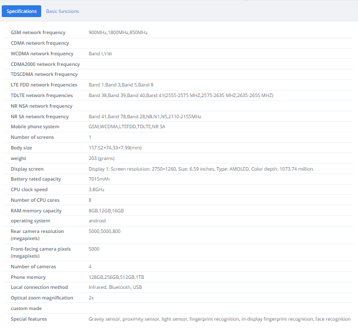Click the Phone memory storage options value
Image resolution: width=358 pixels, height=333 pixels.
point(116,277)
